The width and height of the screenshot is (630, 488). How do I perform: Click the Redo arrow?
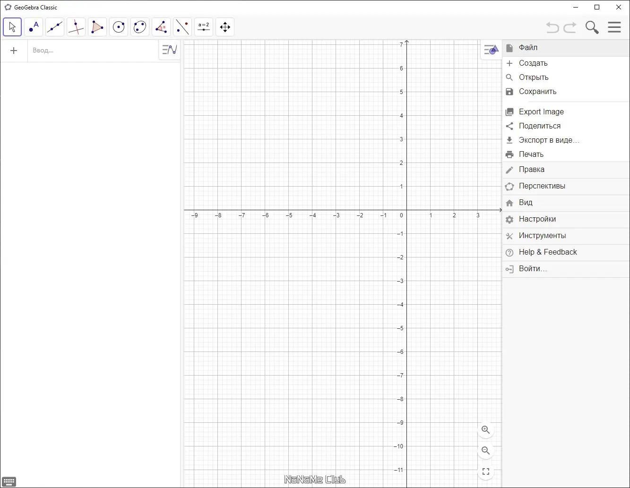[x=570, y=27]
